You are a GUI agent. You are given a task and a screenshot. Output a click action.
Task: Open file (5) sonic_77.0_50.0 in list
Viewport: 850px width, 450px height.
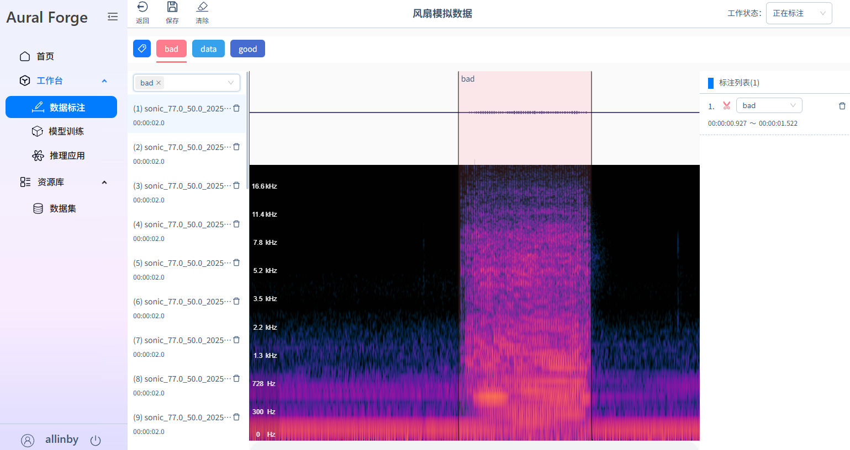click(182, 264)
